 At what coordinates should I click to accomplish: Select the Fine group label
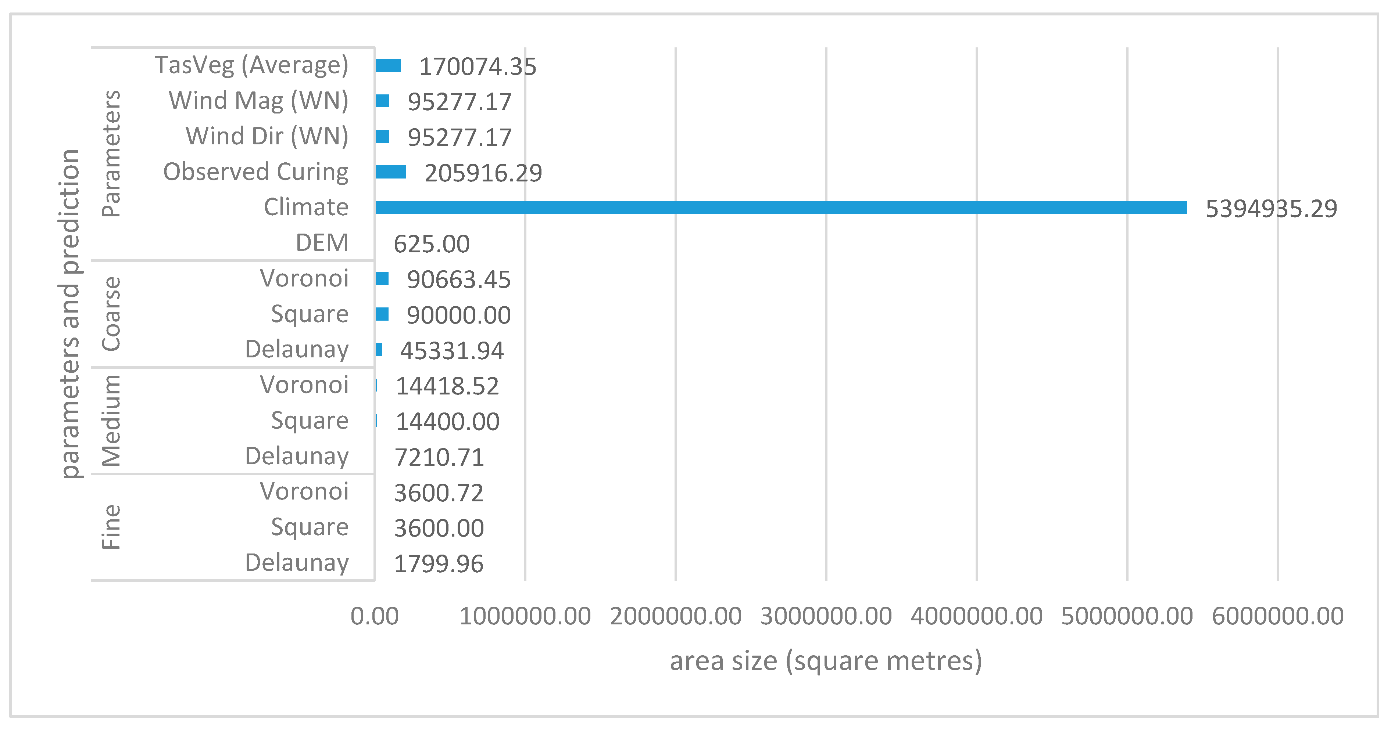[111, 527]
